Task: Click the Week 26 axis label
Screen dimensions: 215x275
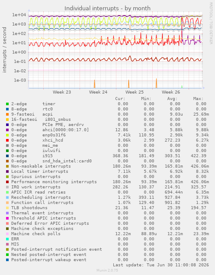Action: click(x=171, y=92)
